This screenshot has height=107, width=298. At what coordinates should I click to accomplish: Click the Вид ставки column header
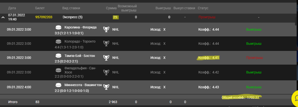click(x=71, y=8)
